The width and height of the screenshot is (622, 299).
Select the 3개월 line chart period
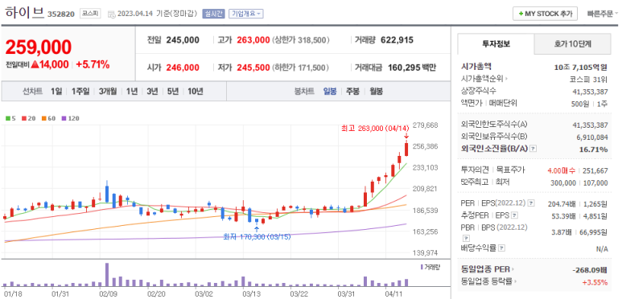pyautogui.click(x=108, y=92)
